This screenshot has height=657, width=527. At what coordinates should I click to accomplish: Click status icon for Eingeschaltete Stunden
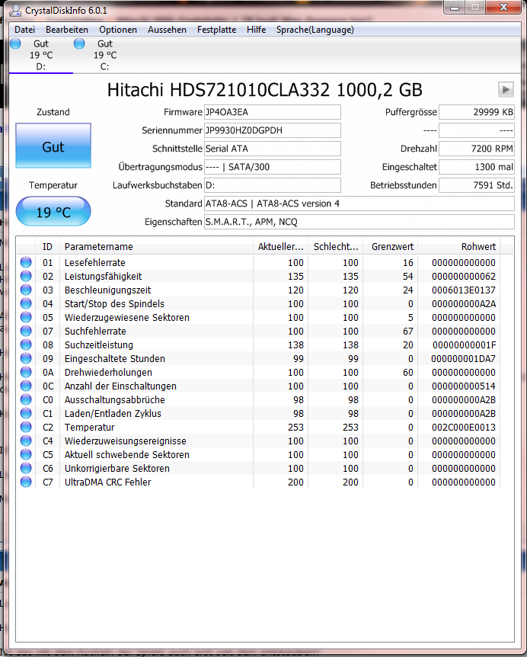(x=26, y=358)
